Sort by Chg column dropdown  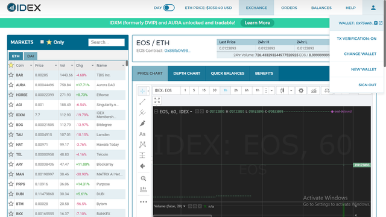point(92,66)
